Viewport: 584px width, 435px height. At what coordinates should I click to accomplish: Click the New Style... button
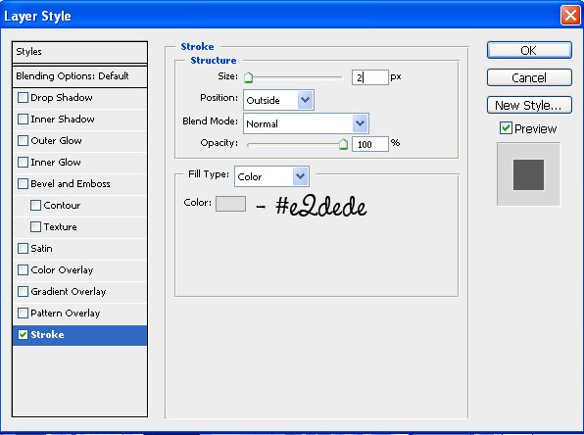point(529,106)
